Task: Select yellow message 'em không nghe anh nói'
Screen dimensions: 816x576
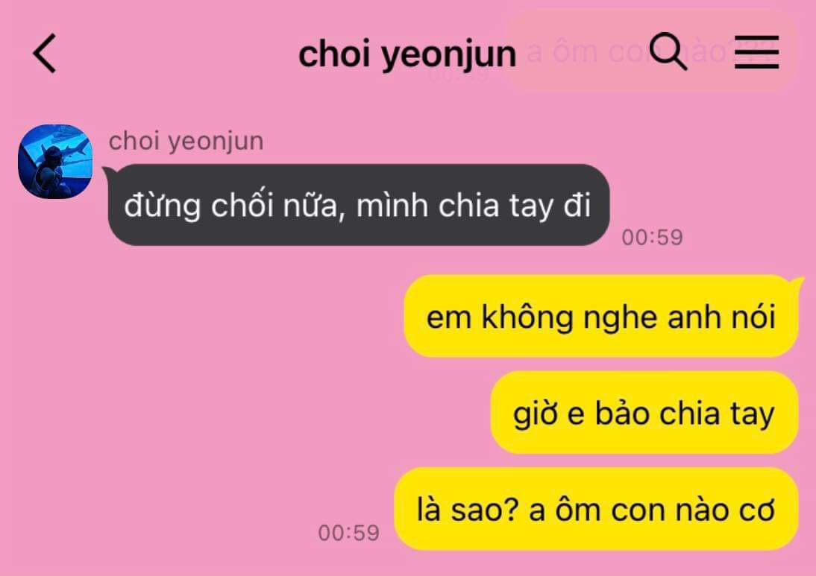Action: (x=601, y=316)
